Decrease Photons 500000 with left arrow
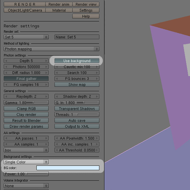Viewport: 190px width, 190px height. pyautogui.click(x=6, y=66)
